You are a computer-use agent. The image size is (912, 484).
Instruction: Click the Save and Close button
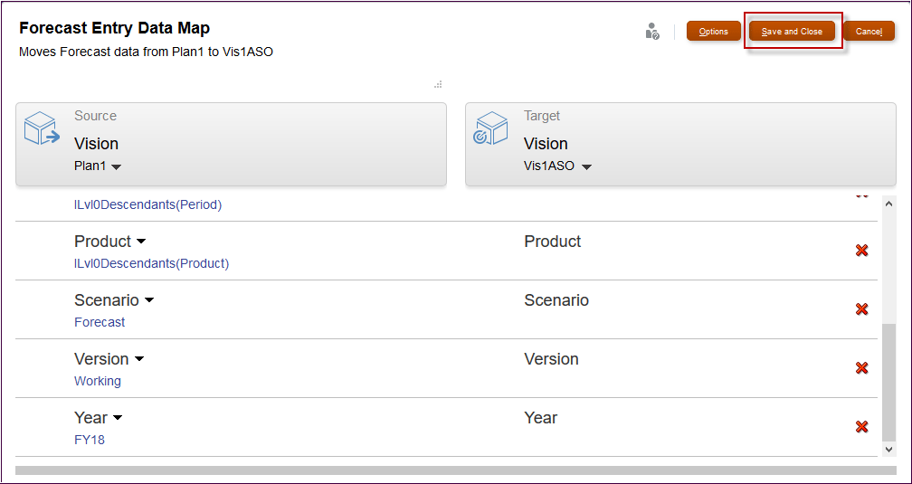point(793,32)
